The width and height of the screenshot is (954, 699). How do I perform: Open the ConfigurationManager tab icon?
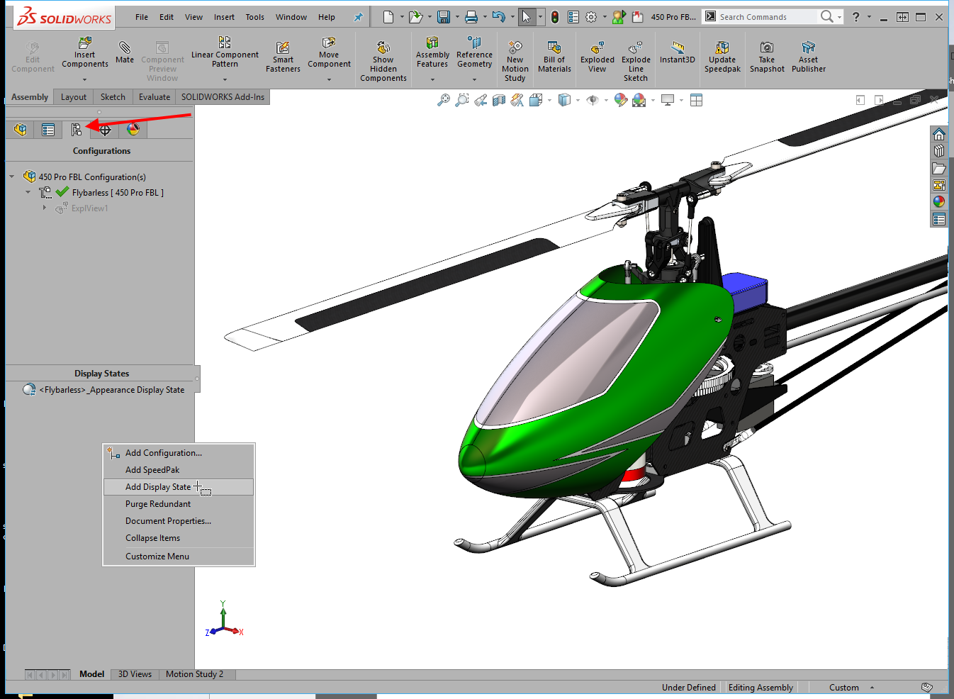coord(76,130)
